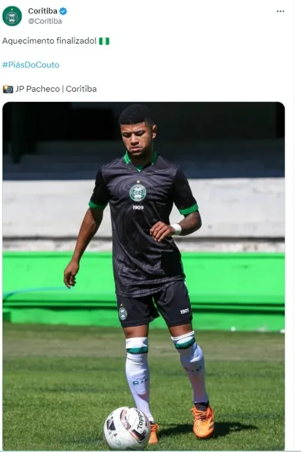This screenshot has height=452, width=301.
Task: Click the 1909 text on the jersey
Action: coord(138,208)
